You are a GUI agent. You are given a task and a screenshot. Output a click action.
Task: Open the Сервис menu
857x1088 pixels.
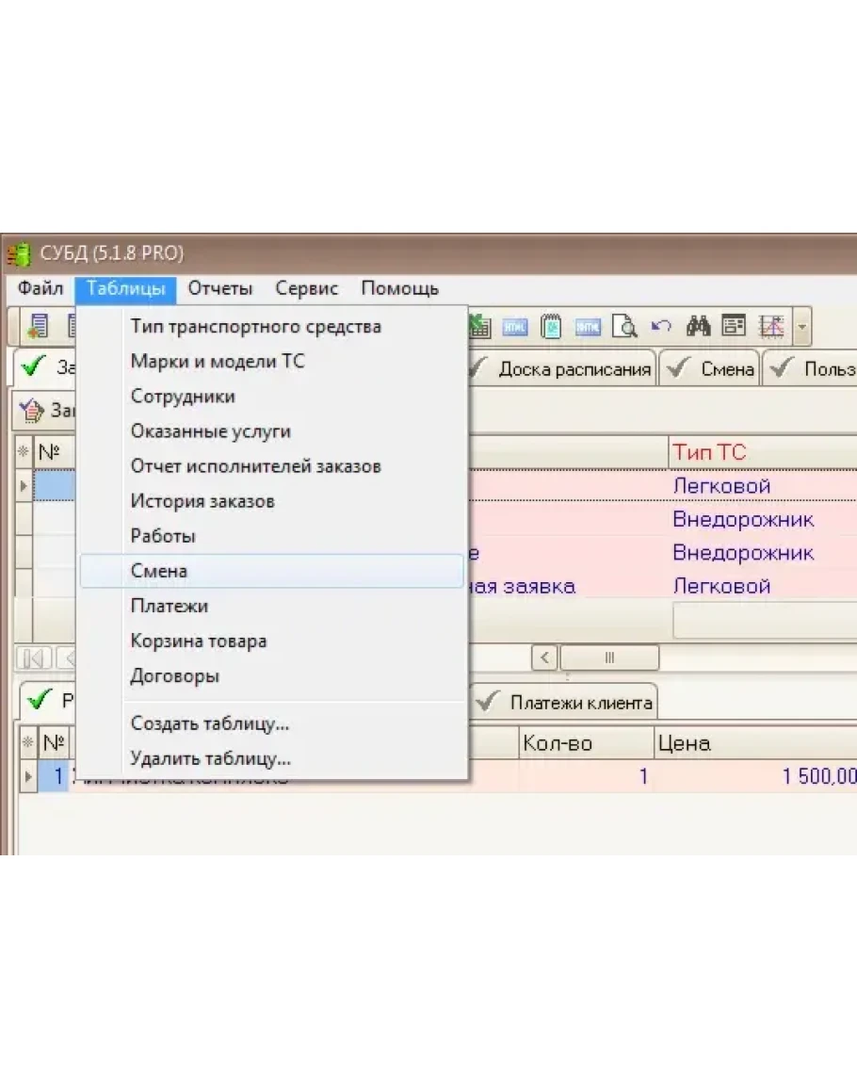(306, 288)
